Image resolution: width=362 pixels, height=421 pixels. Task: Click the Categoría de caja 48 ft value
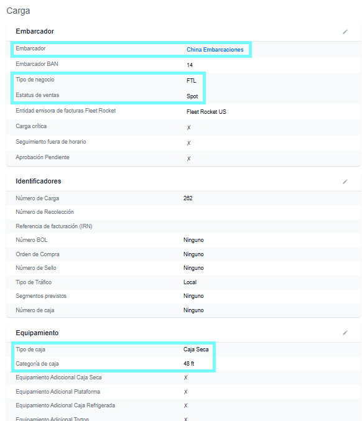pyautogui.click(x=189, y=364)
